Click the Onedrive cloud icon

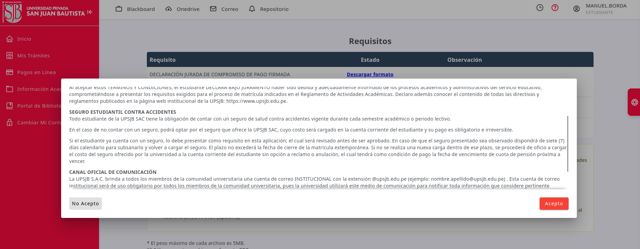(169, 9)
